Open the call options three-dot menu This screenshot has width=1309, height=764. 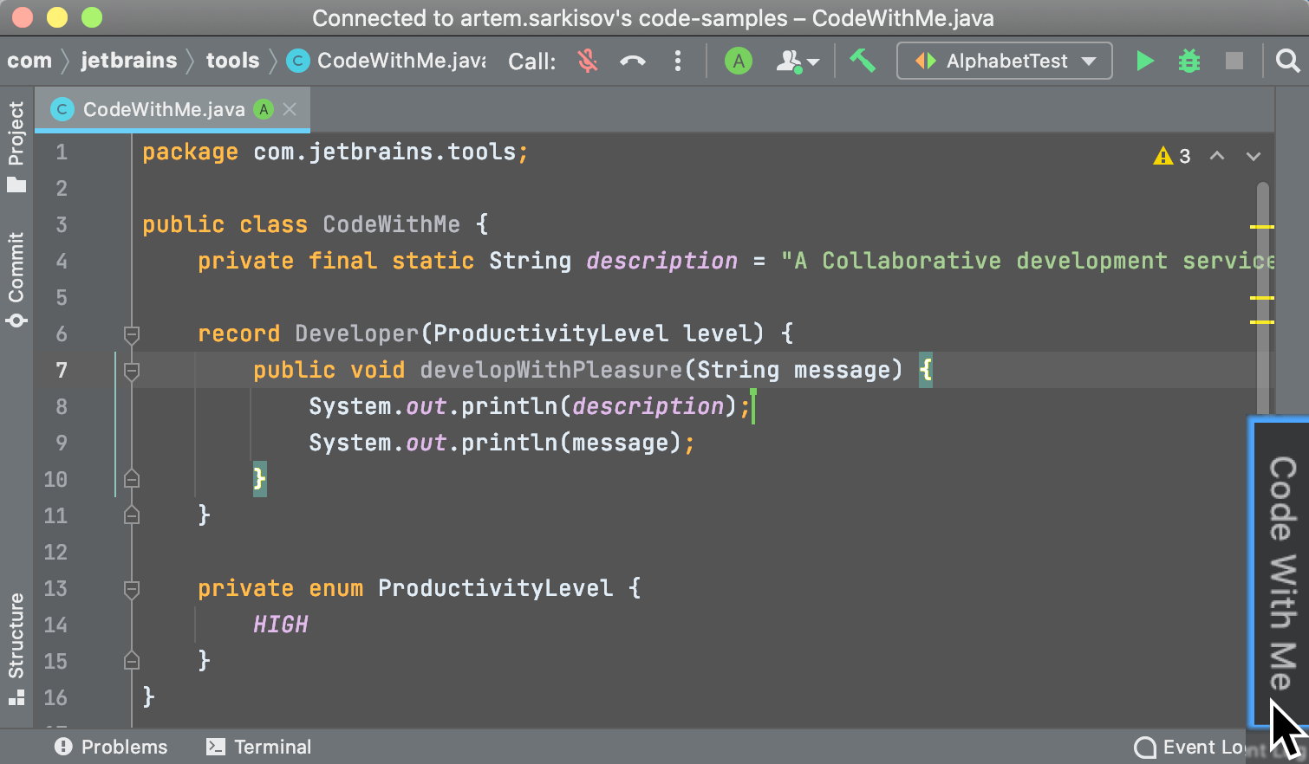(678, 61)
